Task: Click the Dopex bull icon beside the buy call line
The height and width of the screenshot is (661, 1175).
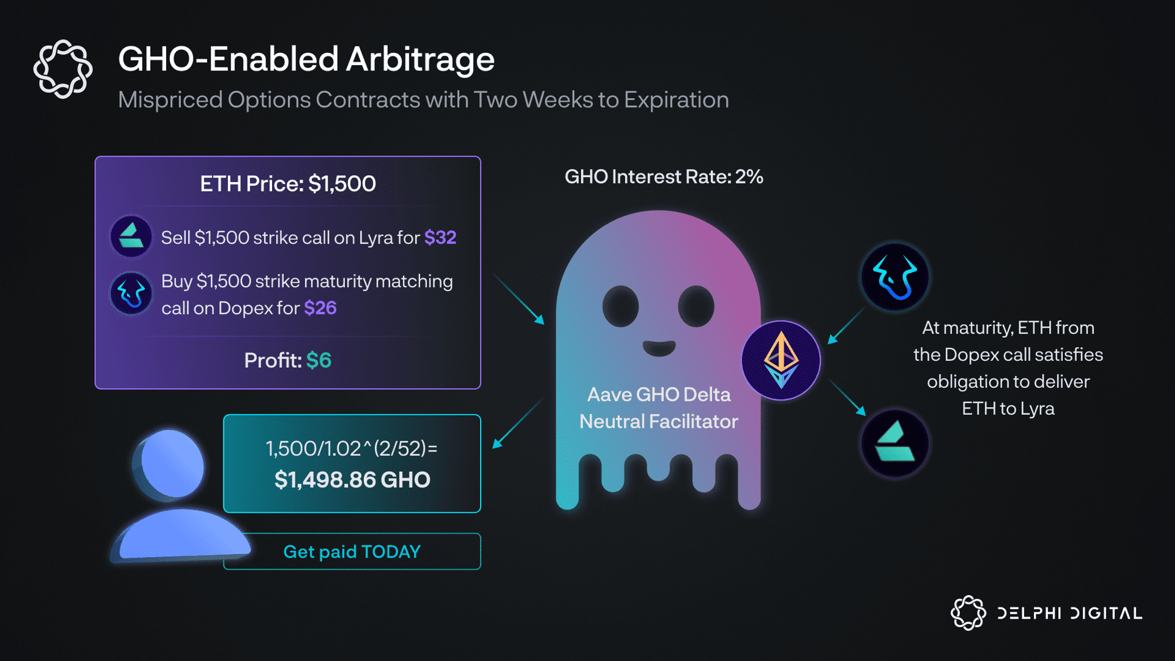Action: tap(131, 293)
